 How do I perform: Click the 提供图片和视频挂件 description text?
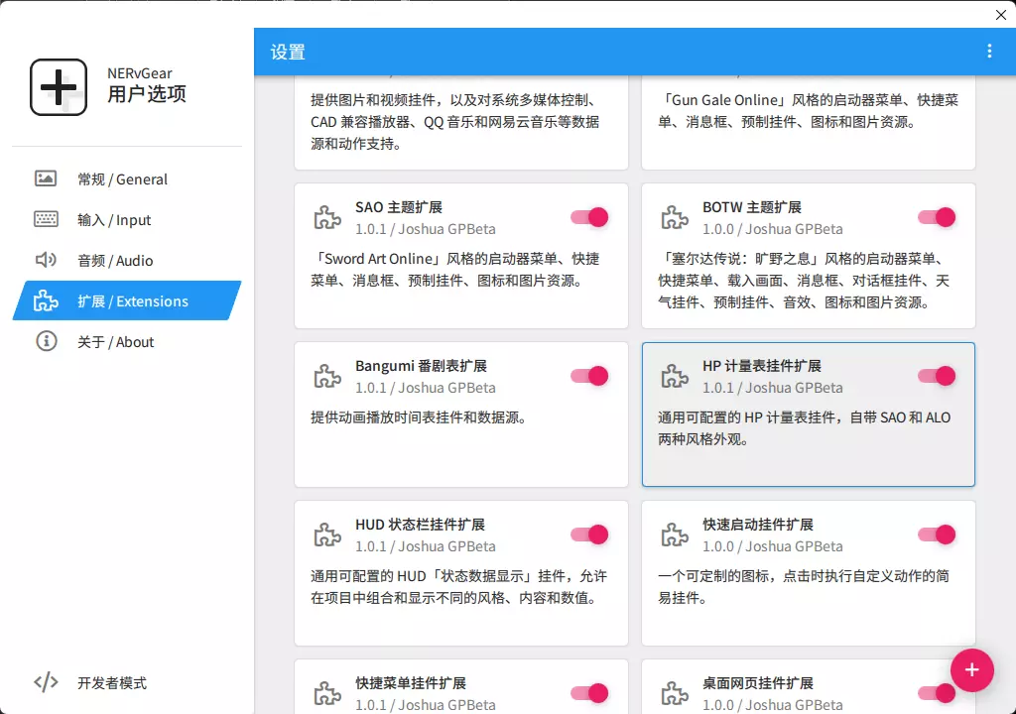click(x=454, y=122)
